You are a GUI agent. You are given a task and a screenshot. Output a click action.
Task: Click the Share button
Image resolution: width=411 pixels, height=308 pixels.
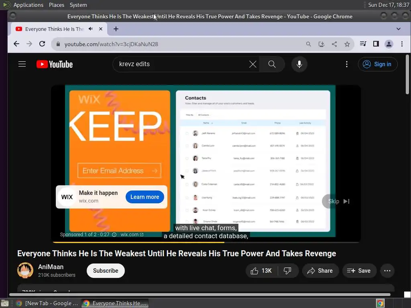click(320, 271)
